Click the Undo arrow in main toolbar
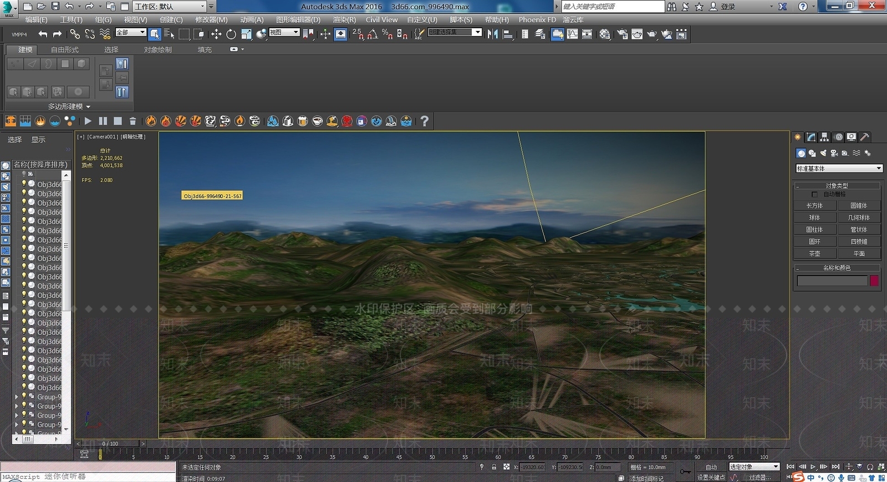The image size is (887, 482). [43, 34]
